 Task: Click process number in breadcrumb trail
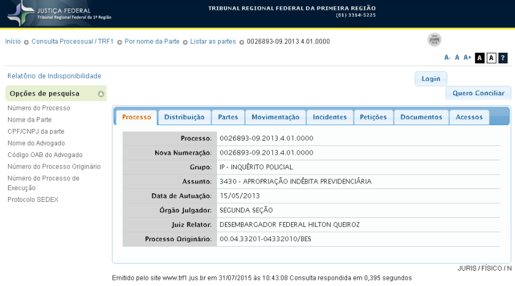coord(288,41)
